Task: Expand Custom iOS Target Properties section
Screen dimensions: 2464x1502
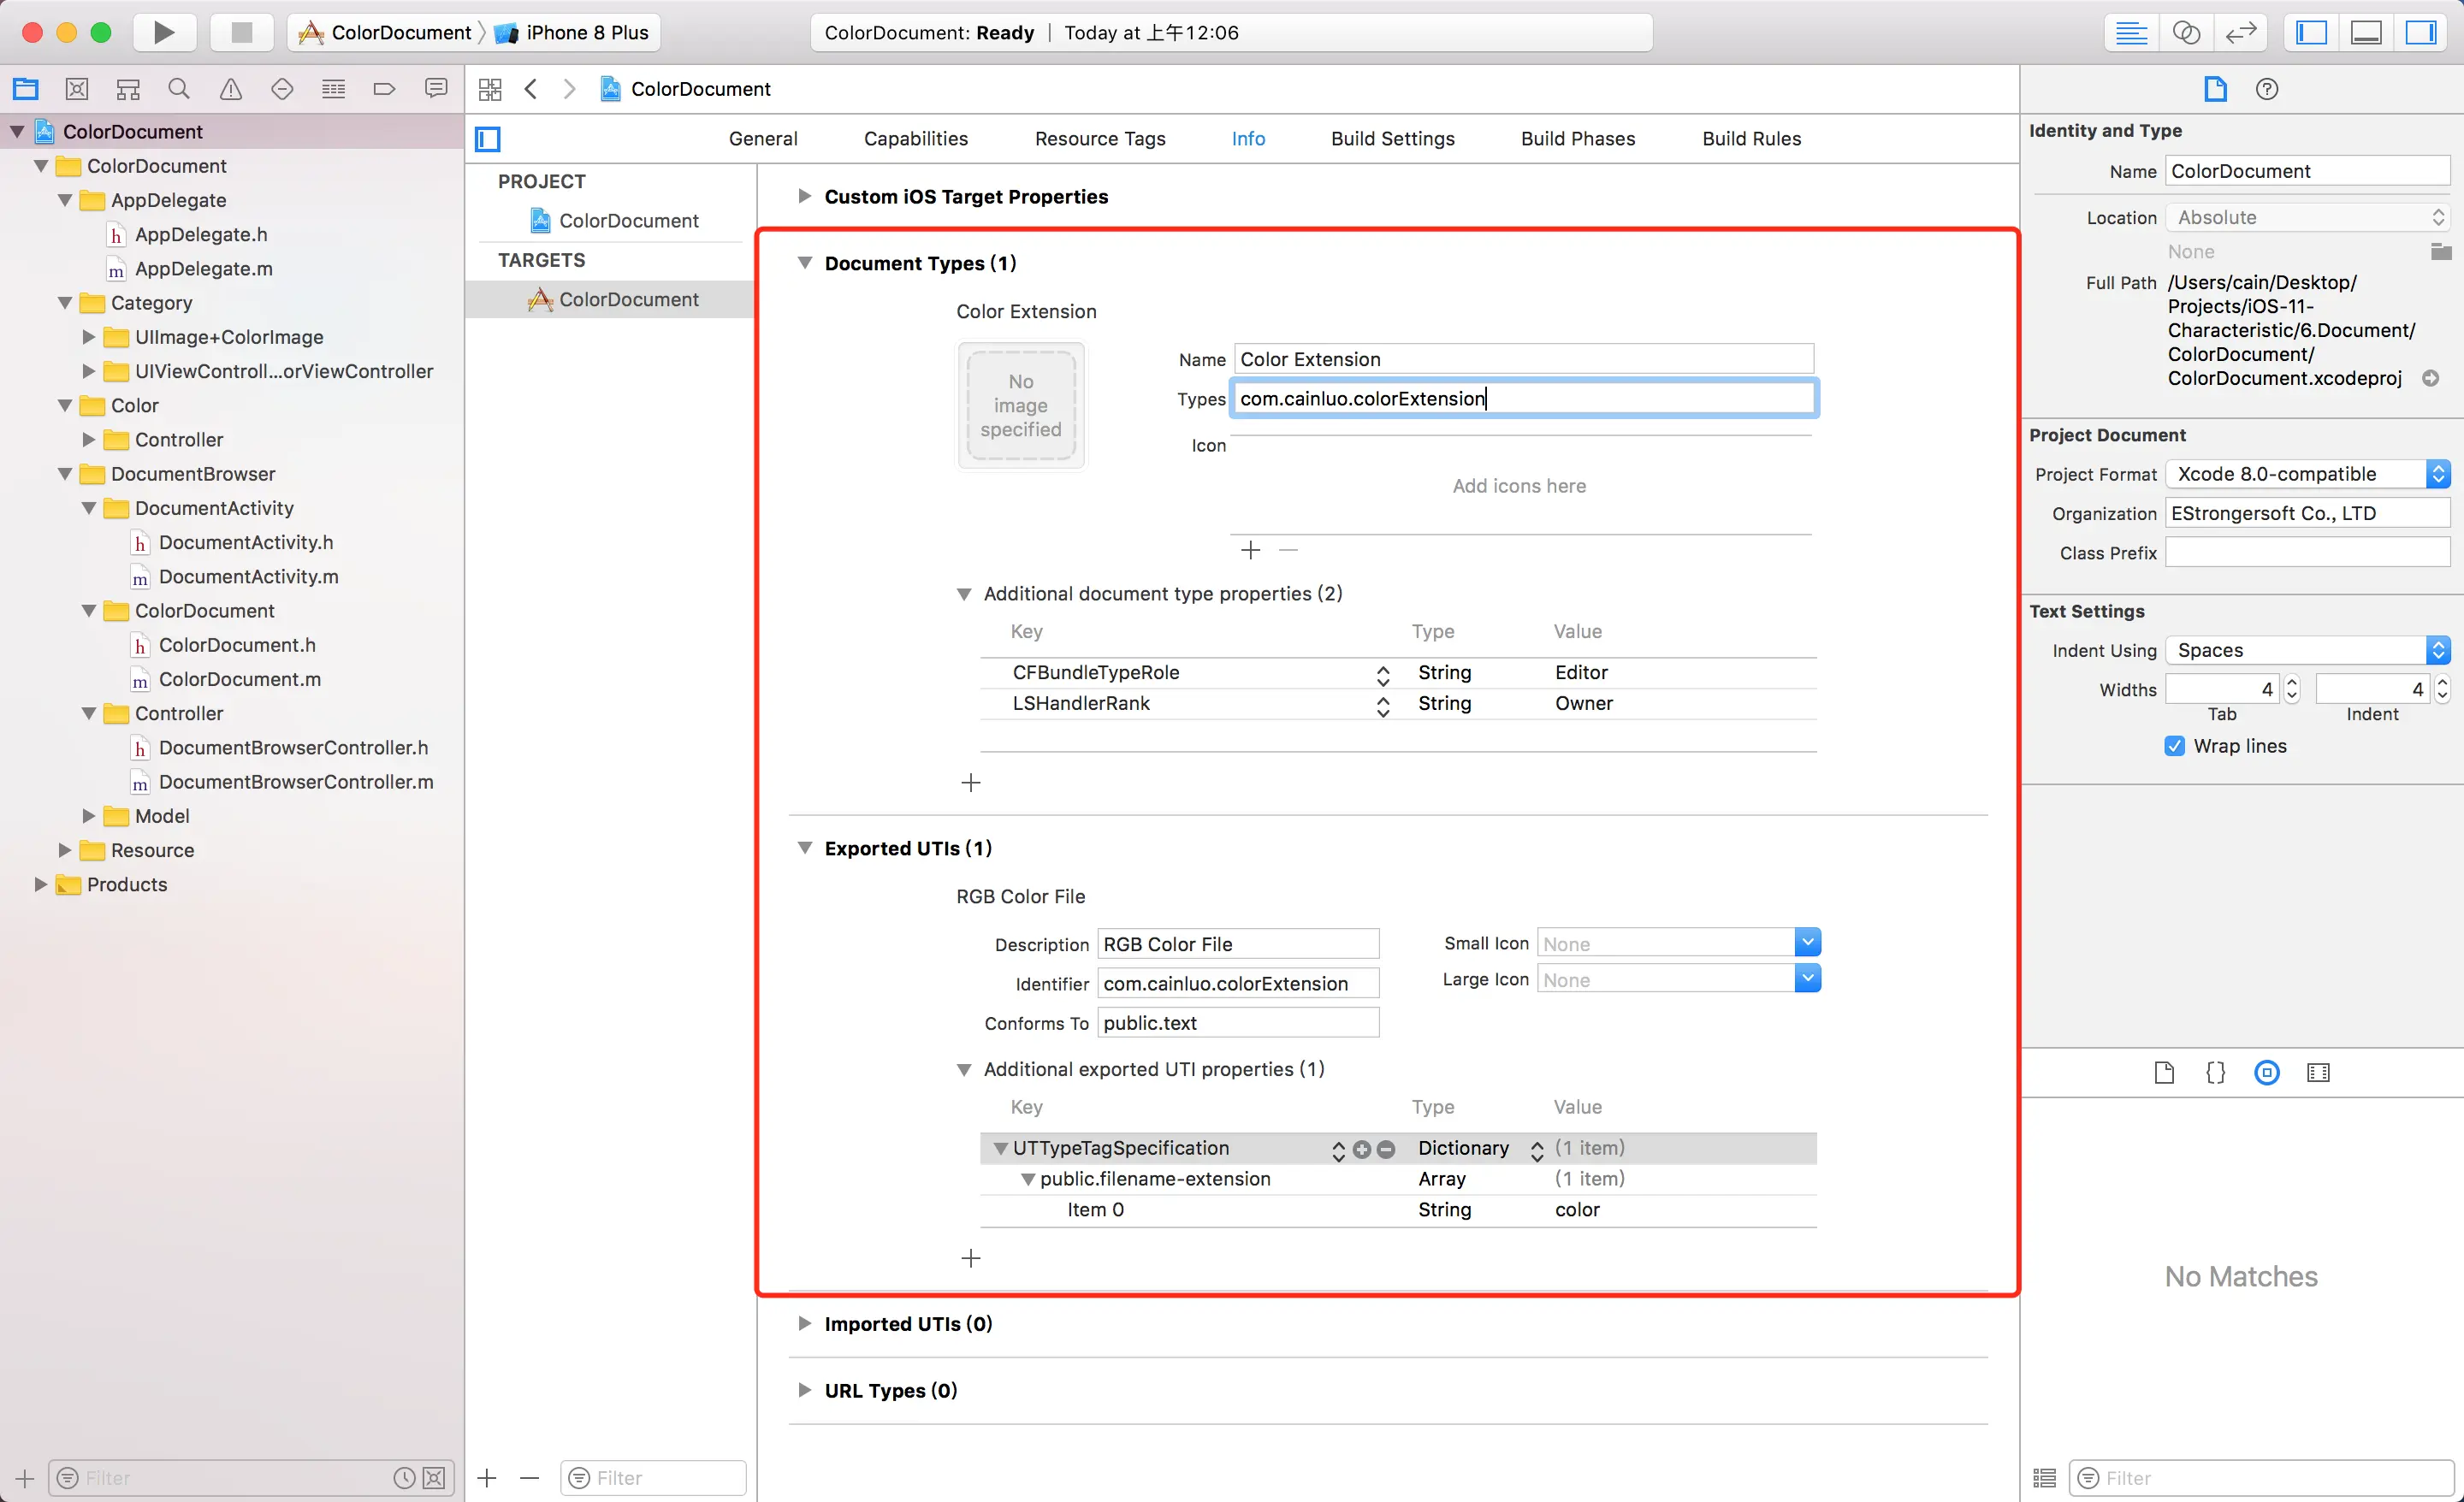Action: pyautogui.click(x=804, y=197)
